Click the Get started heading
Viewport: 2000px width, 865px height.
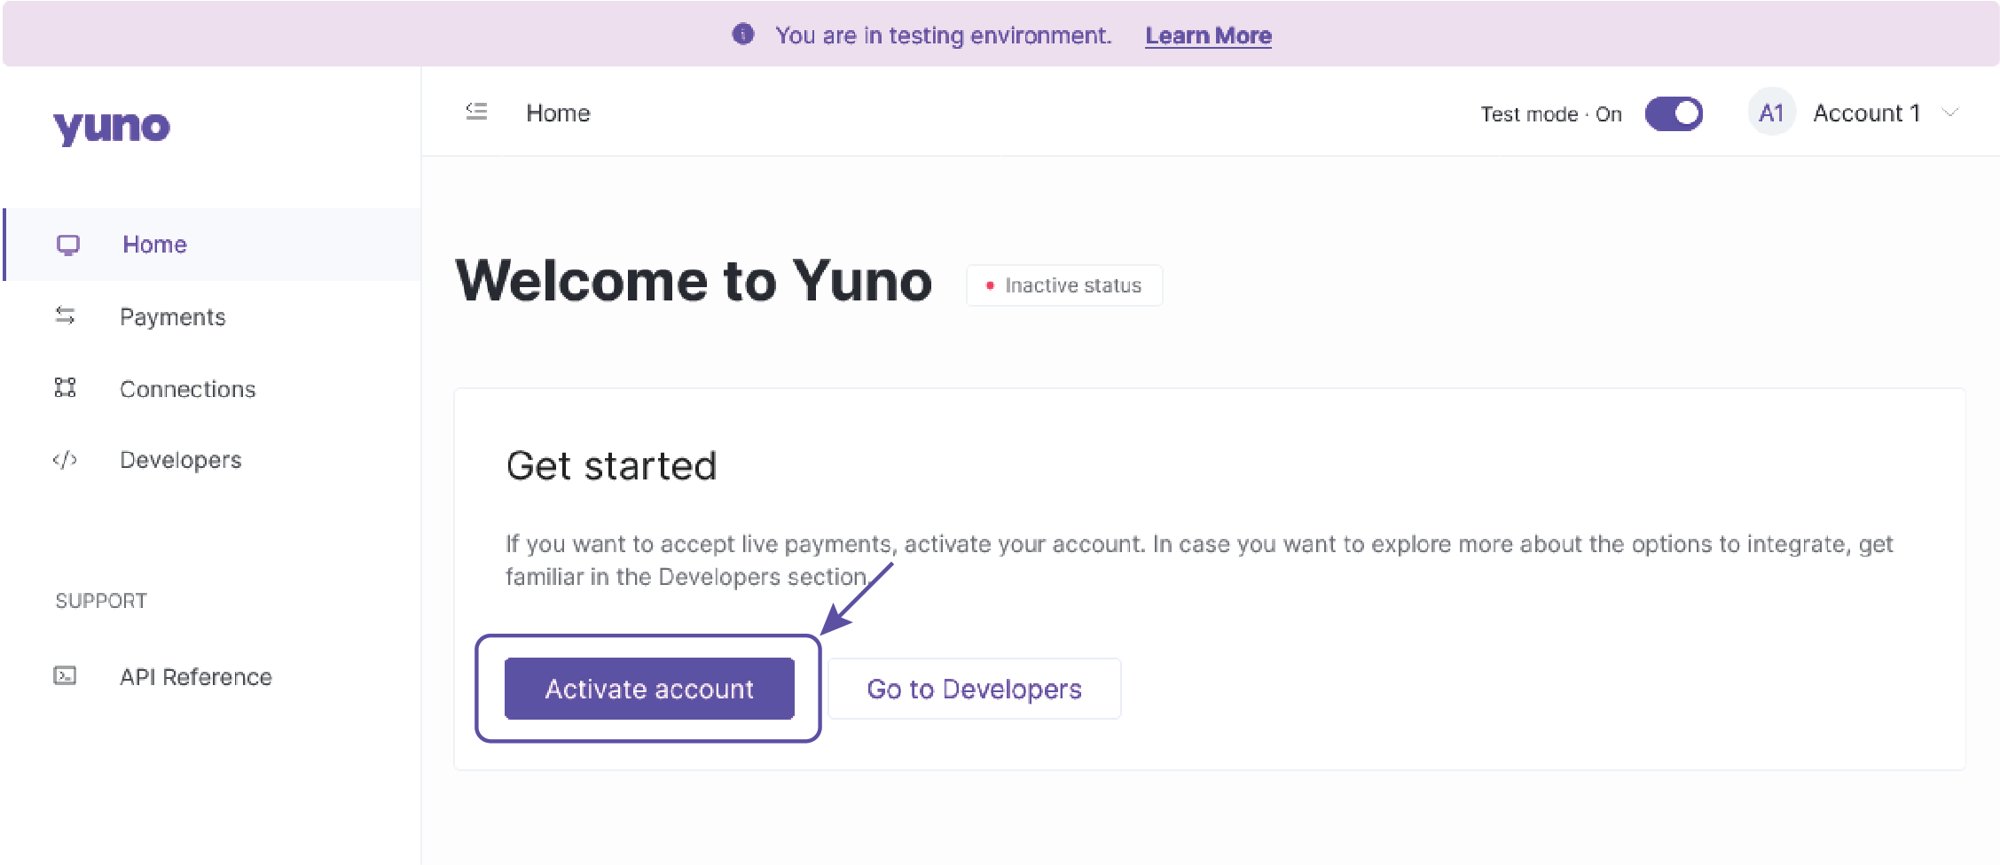coord(611,466)
